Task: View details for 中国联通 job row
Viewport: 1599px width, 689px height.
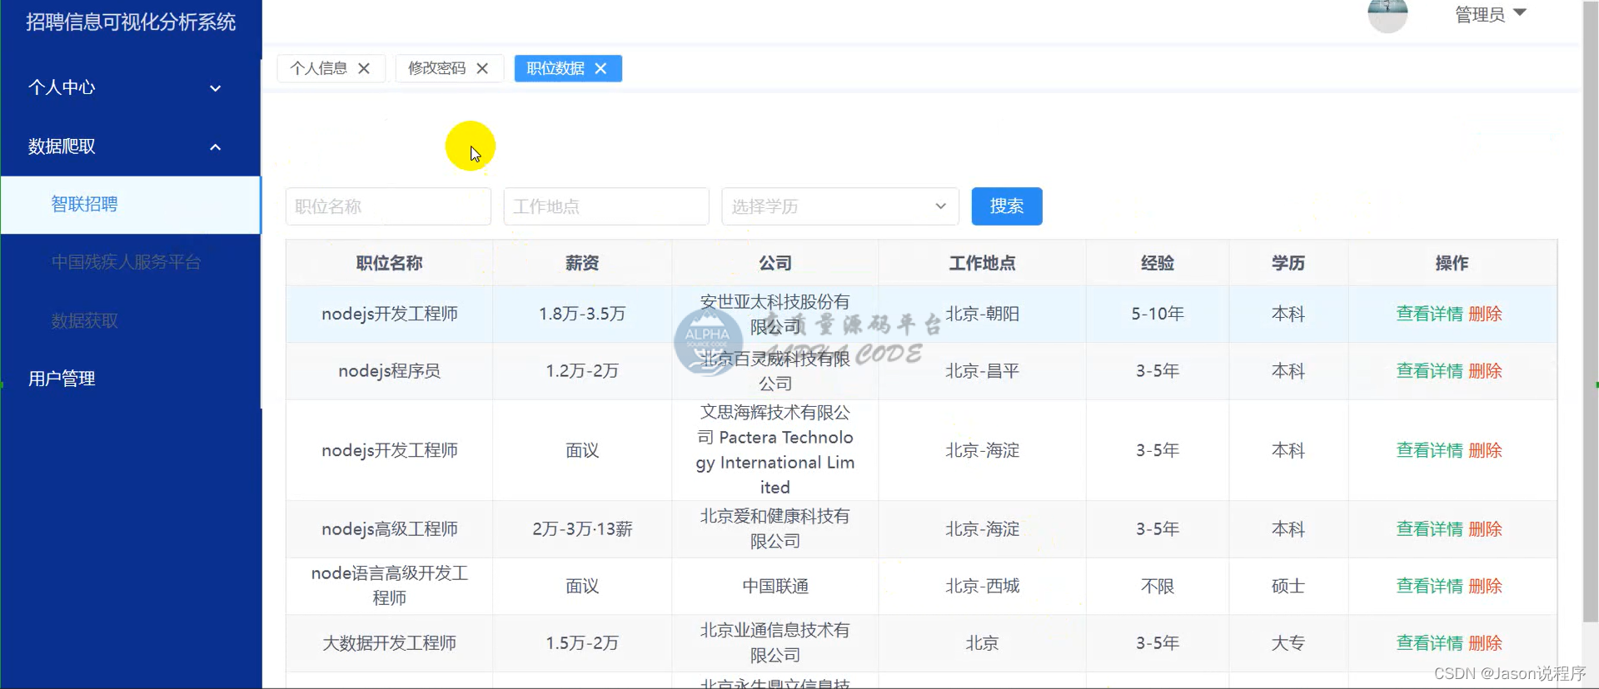Action: (x=1429, y=586)
